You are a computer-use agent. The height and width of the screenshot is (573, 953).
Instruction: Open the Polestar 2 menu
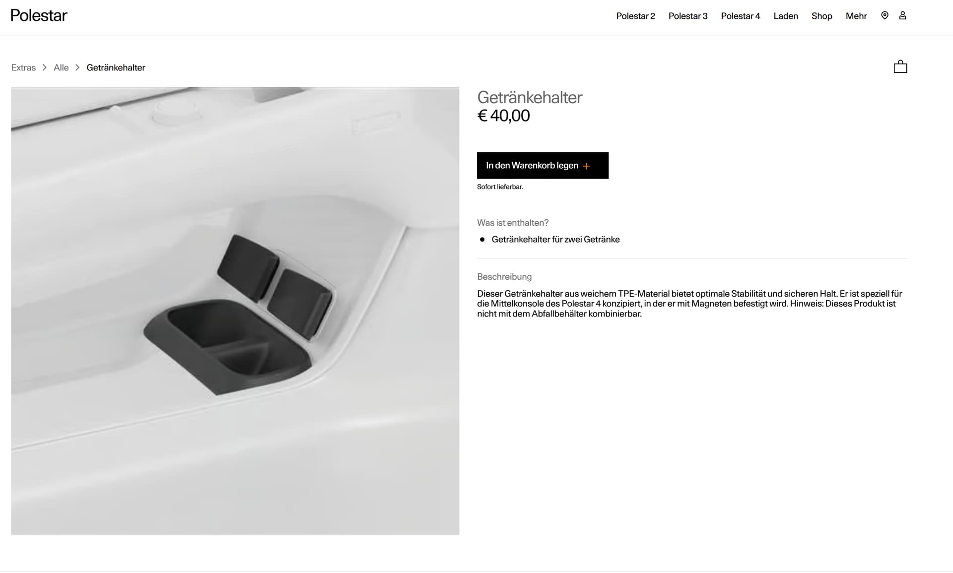[x=635, y=16]
